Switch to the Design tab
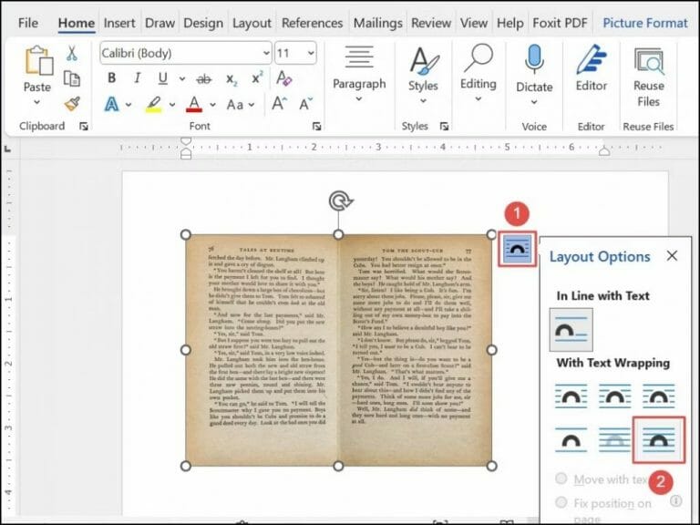The width and height of the screenshot is (700, 525). [203, 23]
